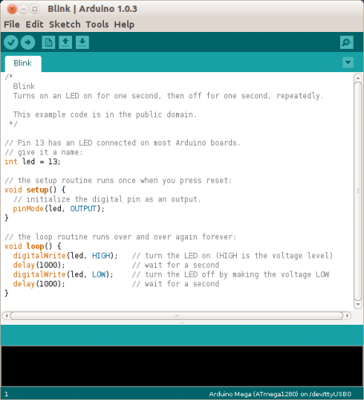Open the Edit menu
The width and height of the screenshot is (364, 400).
(x=34, y=24)
